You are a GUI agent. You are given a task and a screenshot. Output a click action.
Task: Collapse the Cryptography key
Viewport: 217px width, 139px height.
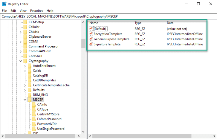(21, 61)
